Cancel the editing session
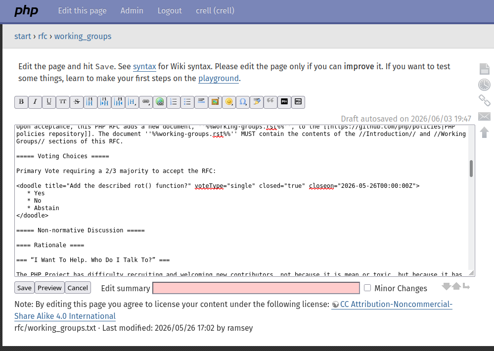The width and height of the screenshot is (494, 351). pyautogui.click(x=78, y=288)
